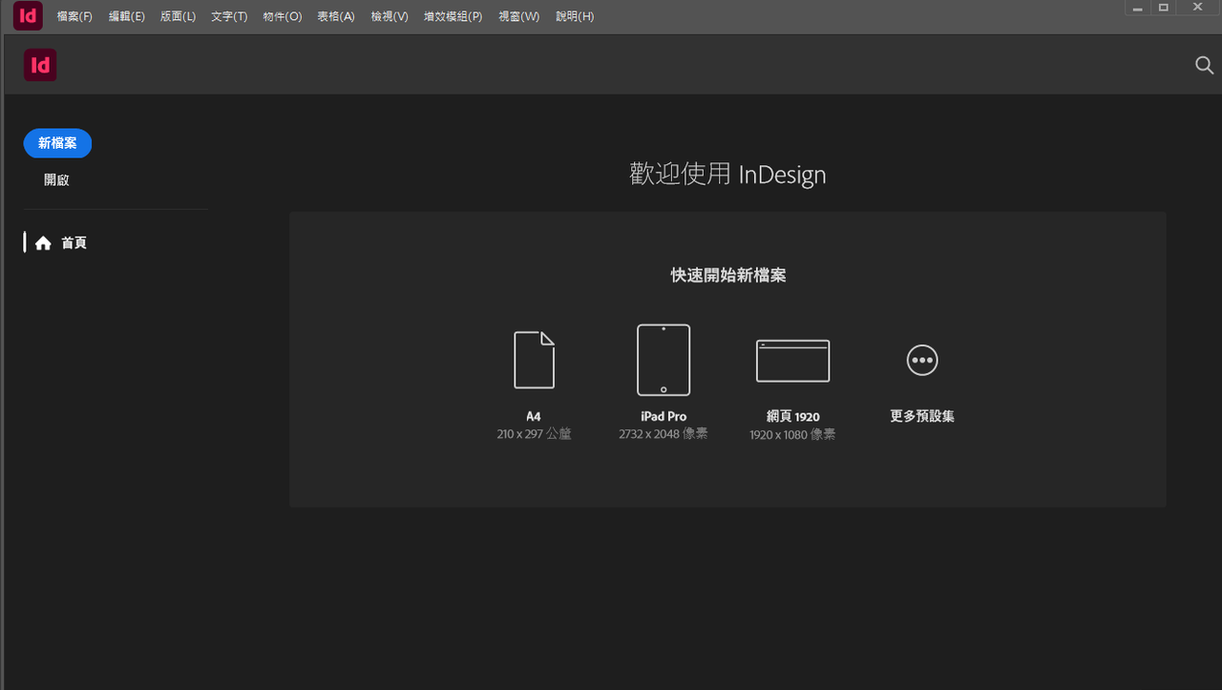
Task: Open the 說明(H) menu
Action: coord(574,16)
